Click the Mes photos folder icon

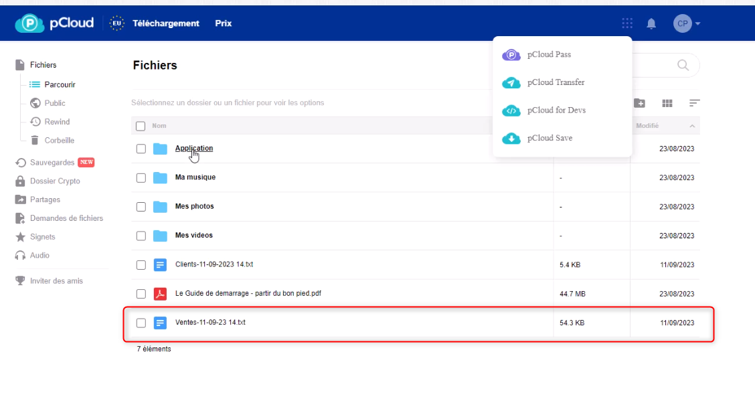[160, 206]
